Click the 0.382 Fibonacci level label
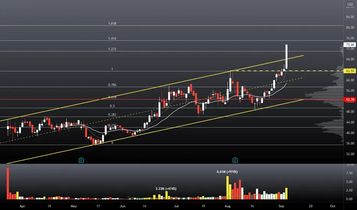 112,115
